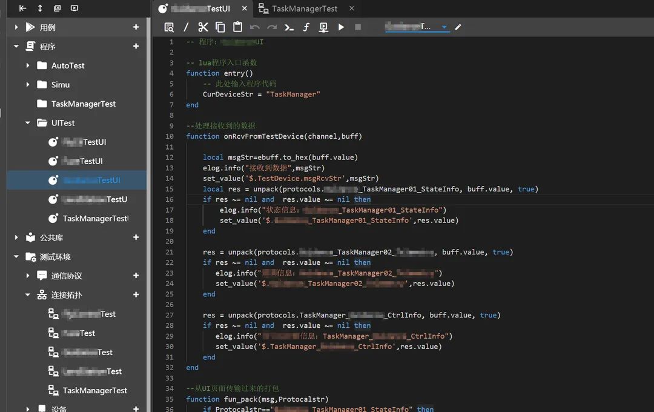Select the Simu folder
The image size is (654, 412).
click(x=61, y=85)
